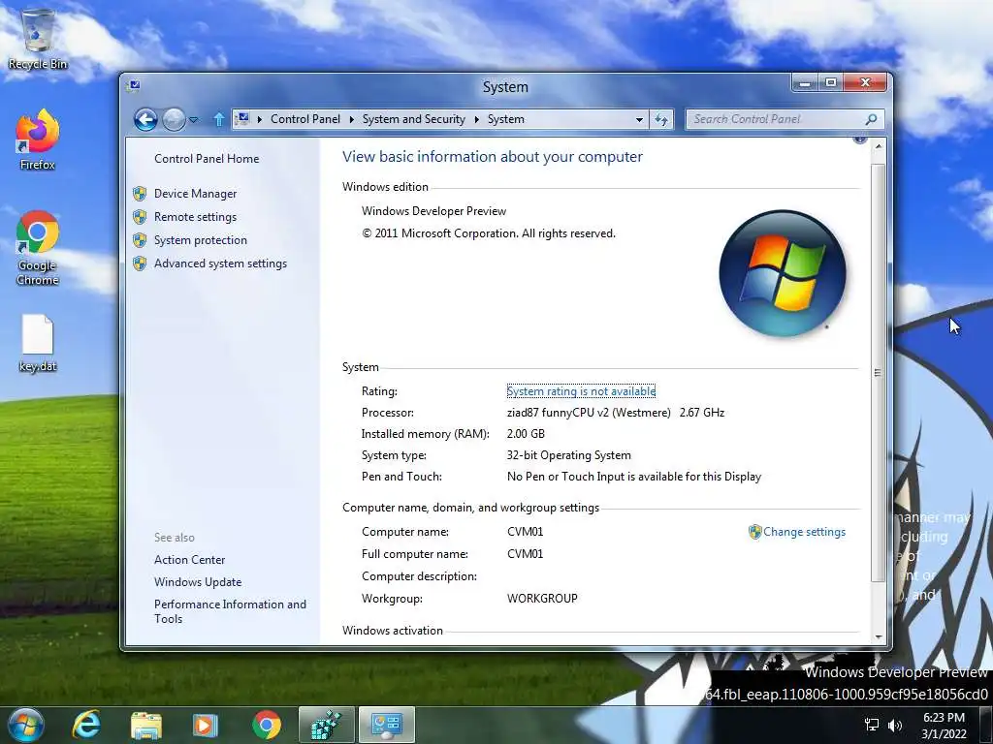Open Performance Information and Tools
The image size is (993, 744).
coord(230,611)
